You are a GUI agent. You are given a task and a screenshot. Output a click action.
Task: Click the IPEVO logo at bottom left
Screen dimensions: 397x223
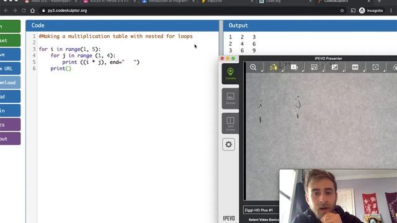[229, 218]
